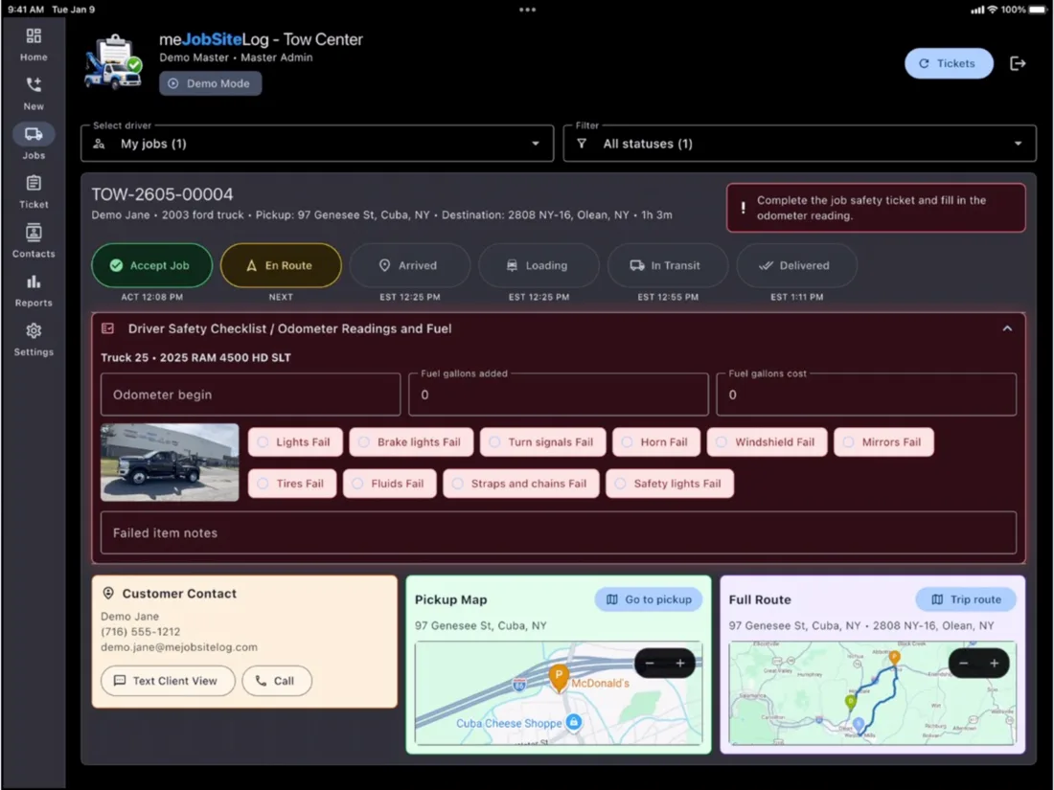The image size is (1054, 790).
Task: Open the All statuses filter dropdown
Action: coord(800,143)
